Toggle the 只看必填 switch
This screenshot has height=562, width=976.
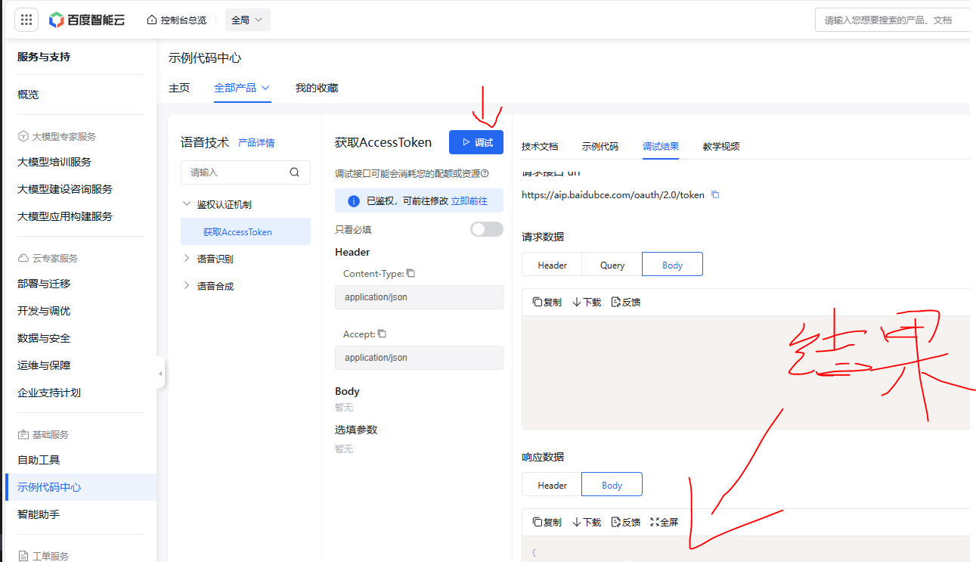pos(486,229)
